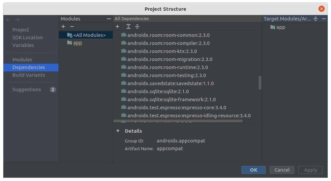Click the All Dependencies header
This screenshot has width=331, height=181.
click(x=132, y=18)
